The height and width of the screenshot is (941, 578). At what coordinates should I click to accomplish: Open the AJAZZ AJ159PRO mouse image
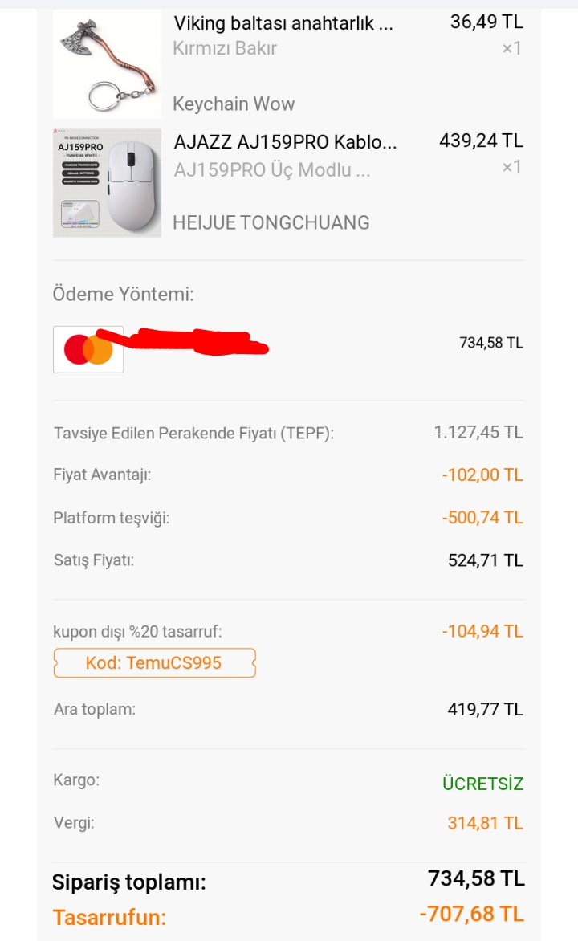point(107,183)
